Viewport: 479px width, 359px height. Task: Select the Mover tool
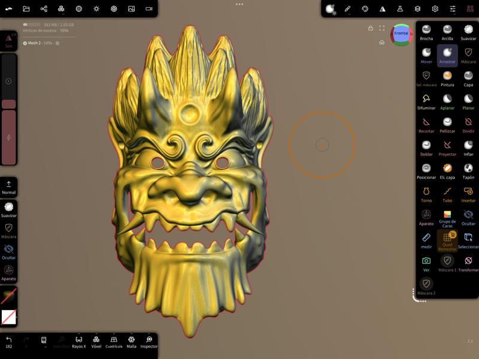coord(426,56)
